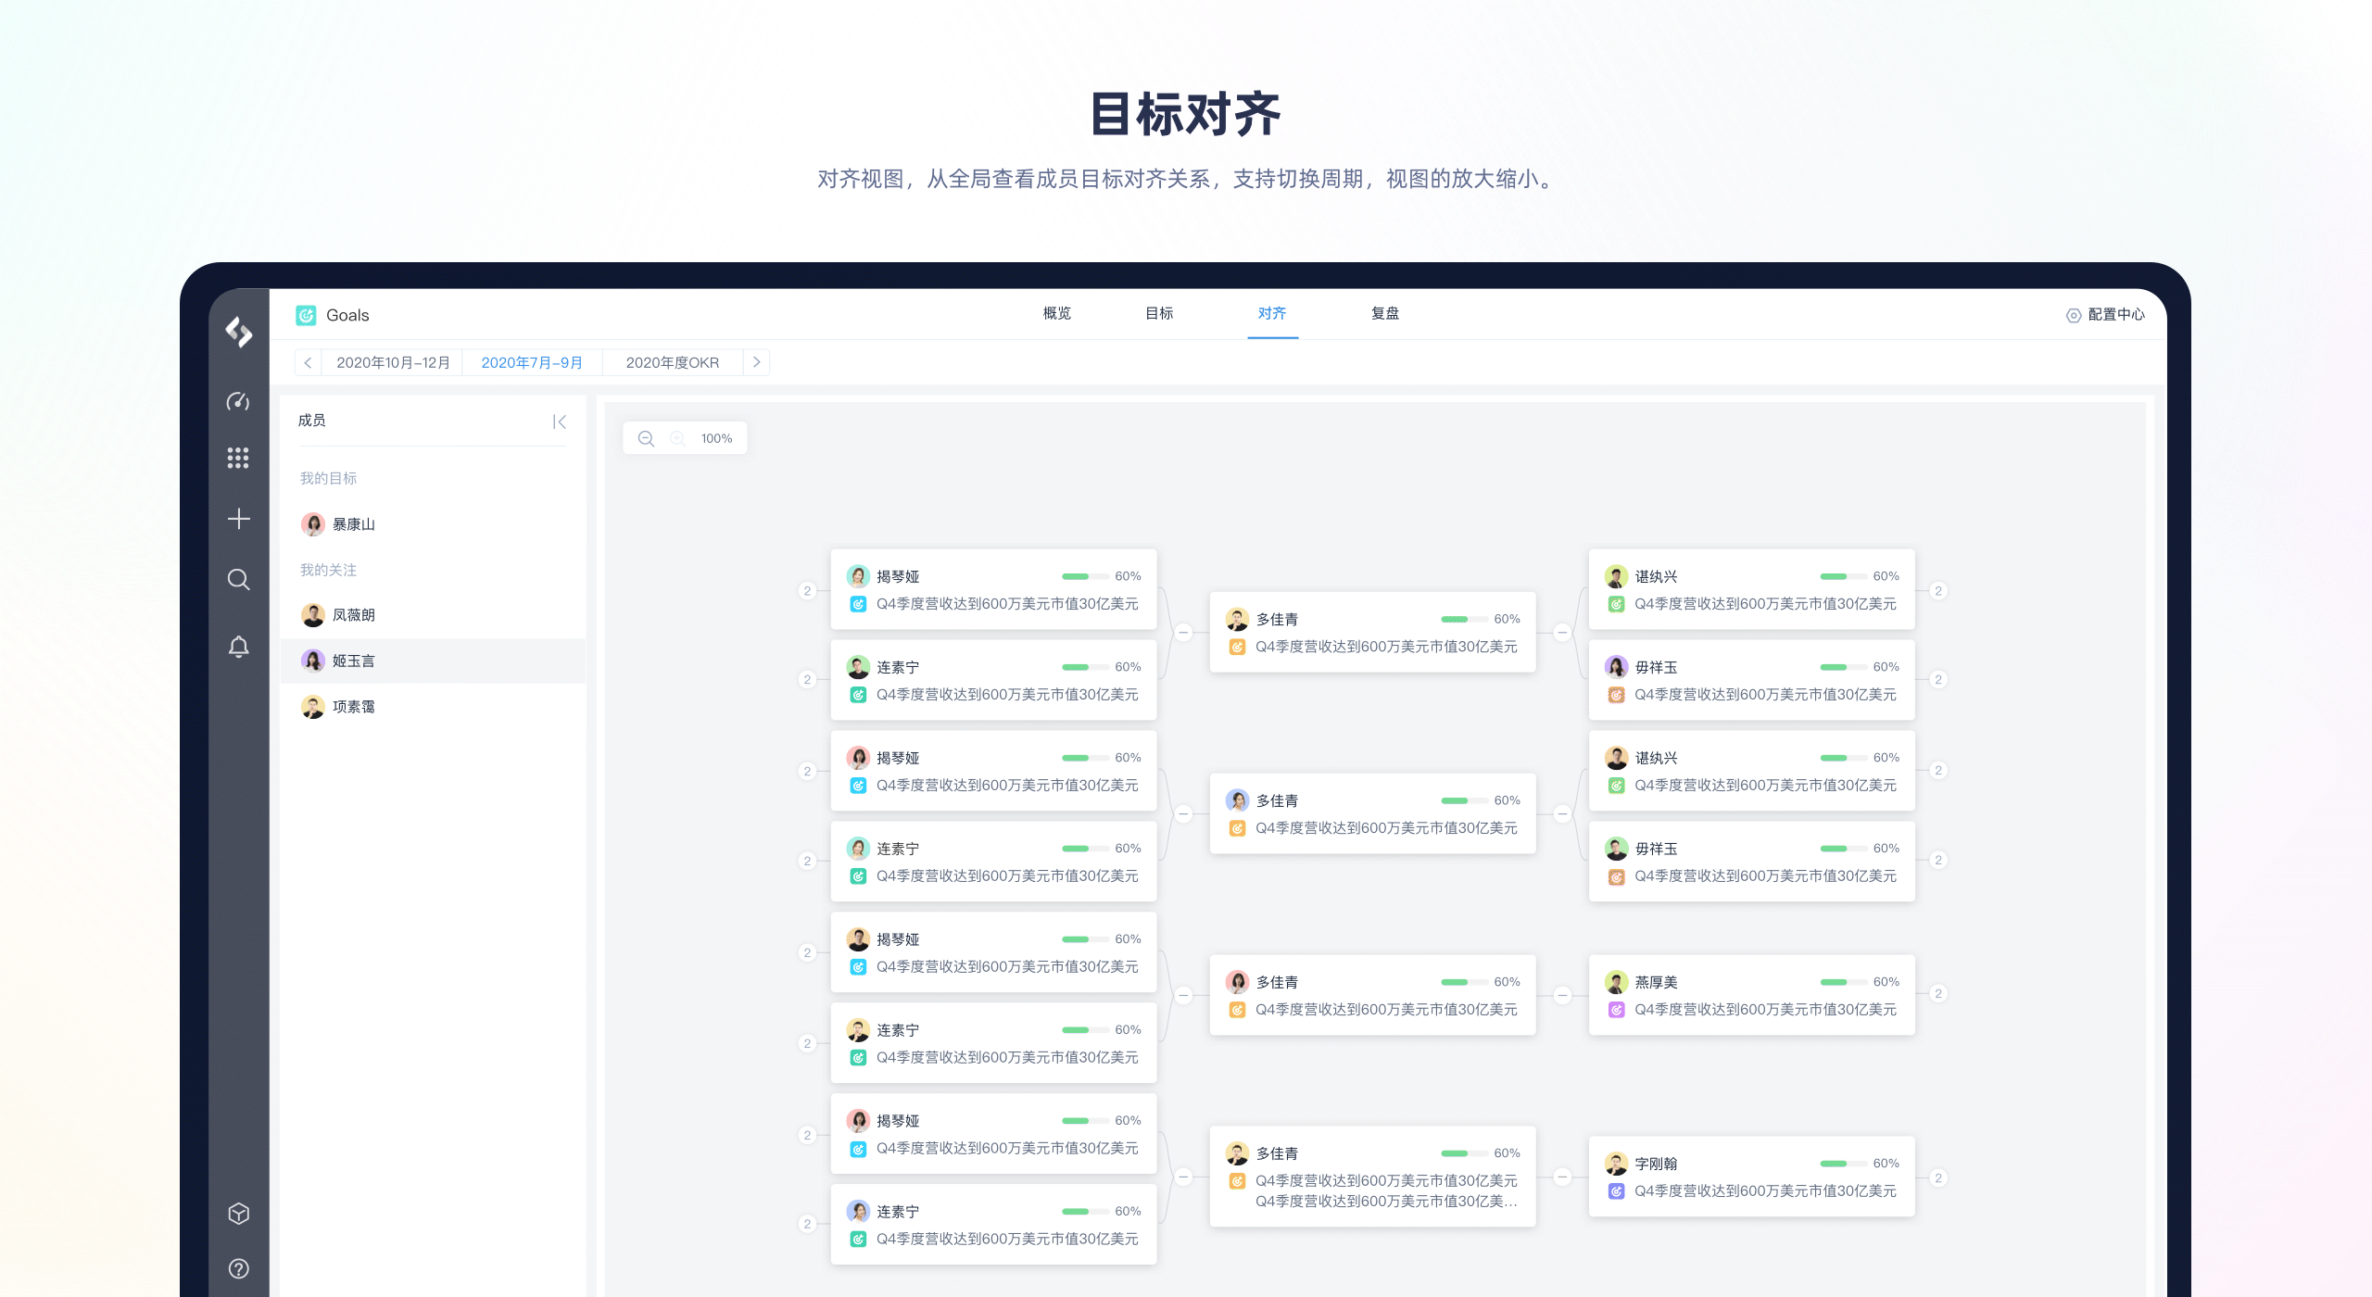Switch to the 概览 tab
The height and width of the screenshot is (1297, 2372).
click(x=1056, y=313)
